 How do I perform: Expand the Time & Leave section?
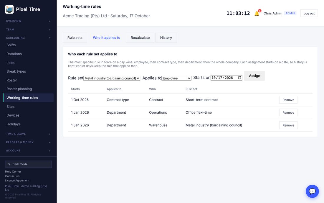[x=28, y=134]
